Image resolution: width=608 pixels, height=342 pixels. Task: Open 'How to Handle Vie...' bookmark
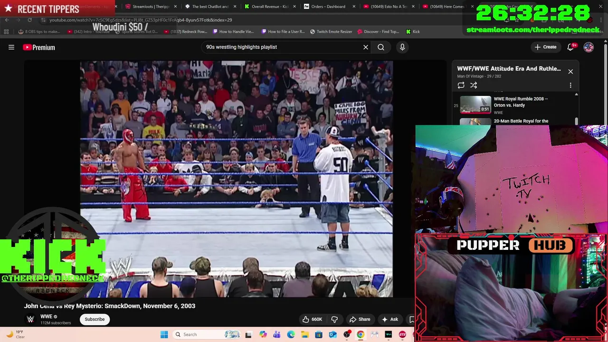tap(233, 32)
